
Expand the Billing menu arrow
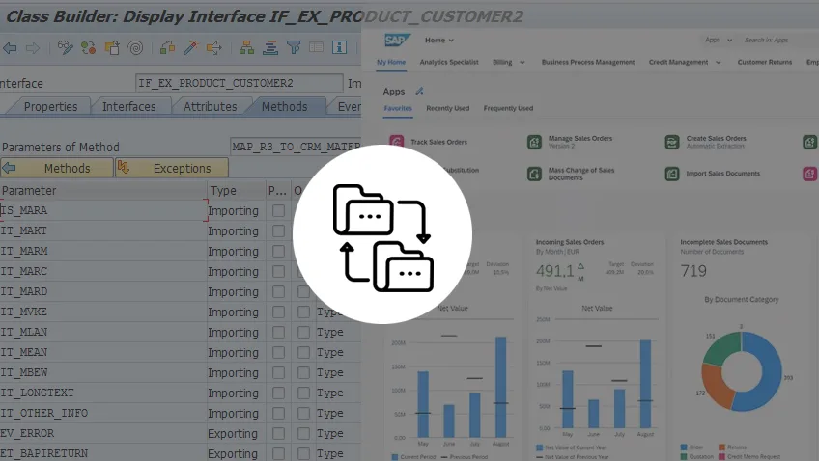(522, 63)
